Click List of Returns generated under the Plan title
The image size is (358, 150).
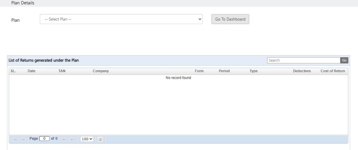44,61
